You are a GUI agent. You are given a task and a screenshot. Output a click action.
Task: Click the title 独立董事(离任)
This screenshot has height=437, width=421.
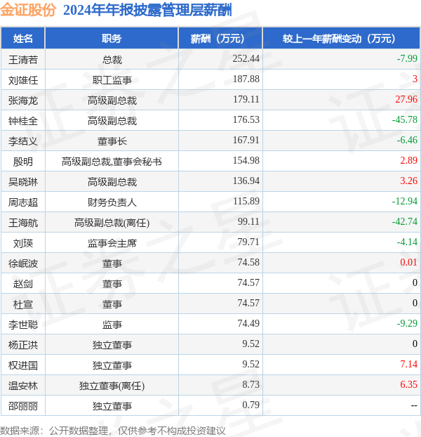pos(112,386)
